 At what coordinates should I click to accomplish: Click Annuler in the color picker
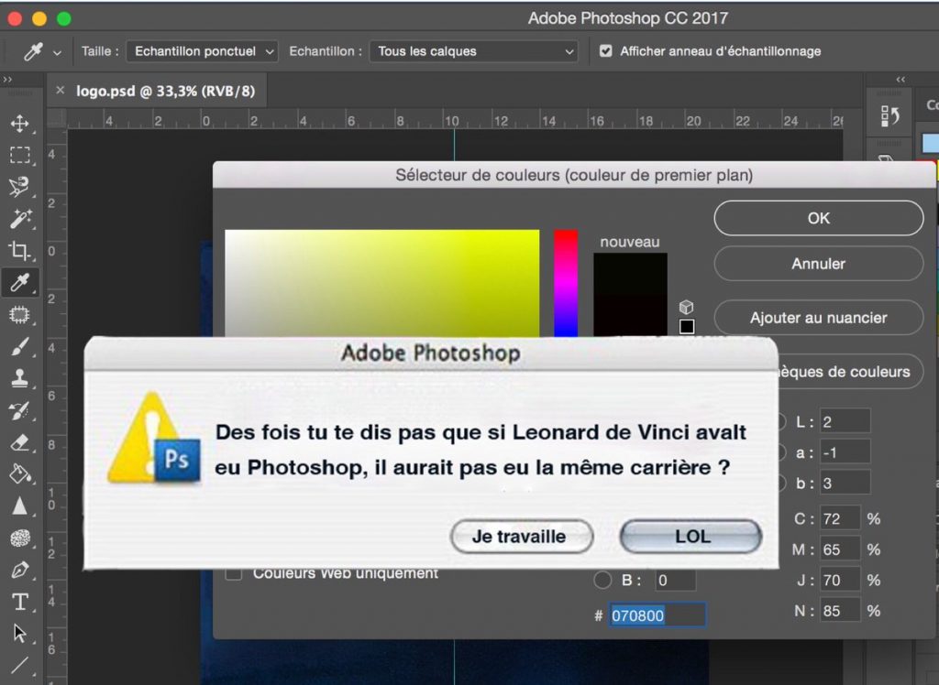pos(819,263)
